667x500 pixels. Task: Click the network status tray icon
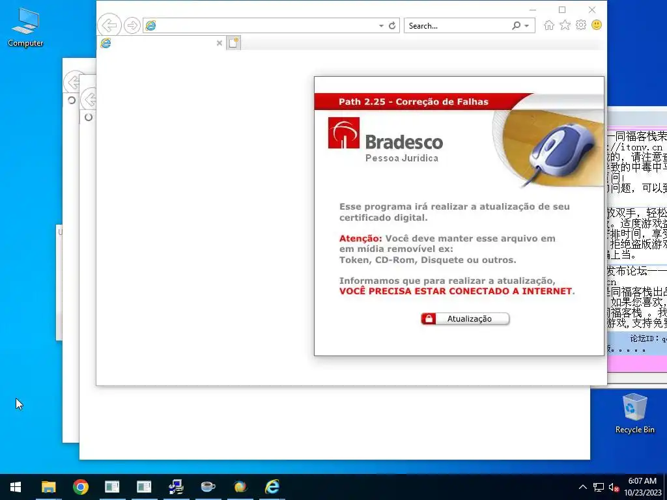(x=599, y=487)
